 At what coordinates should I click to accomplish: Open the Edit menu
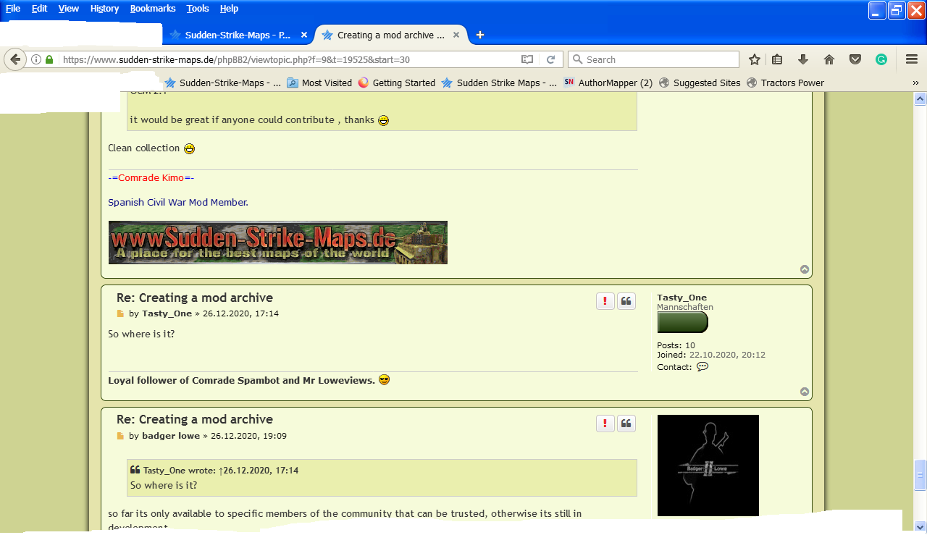(x=39, y=9)
